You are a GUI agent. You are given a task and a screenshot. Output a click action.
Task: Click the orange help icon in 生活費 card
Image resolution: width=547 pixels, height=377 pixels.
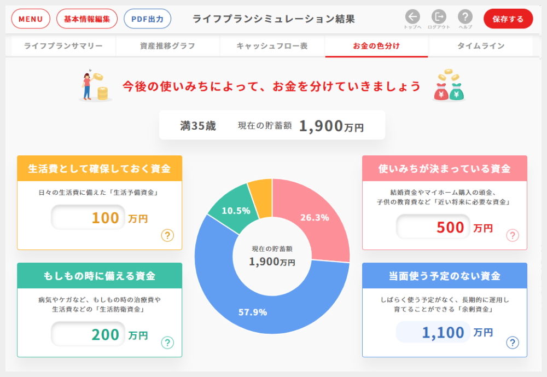point(167,235)
